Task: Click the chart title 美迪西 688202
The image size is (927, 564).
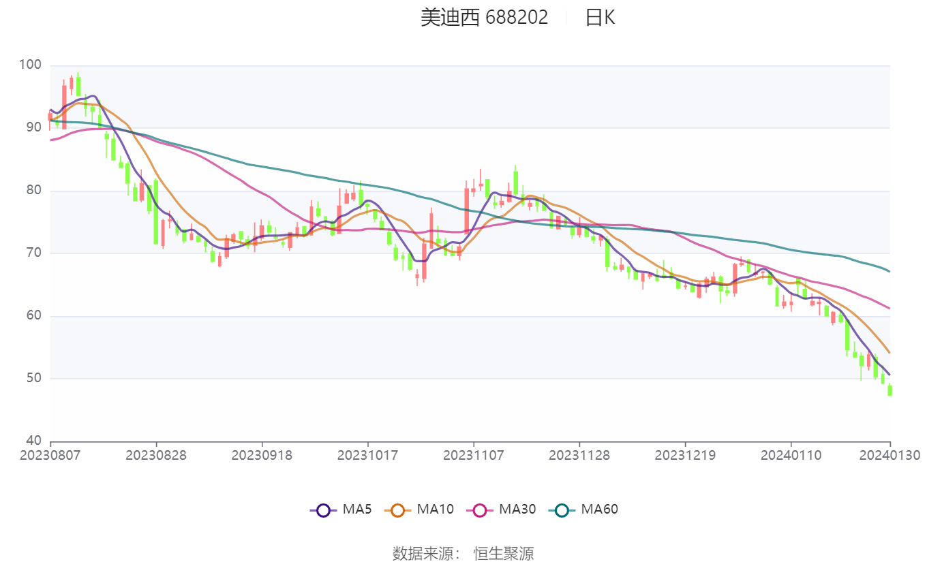Action: click(x=484, y=18)
